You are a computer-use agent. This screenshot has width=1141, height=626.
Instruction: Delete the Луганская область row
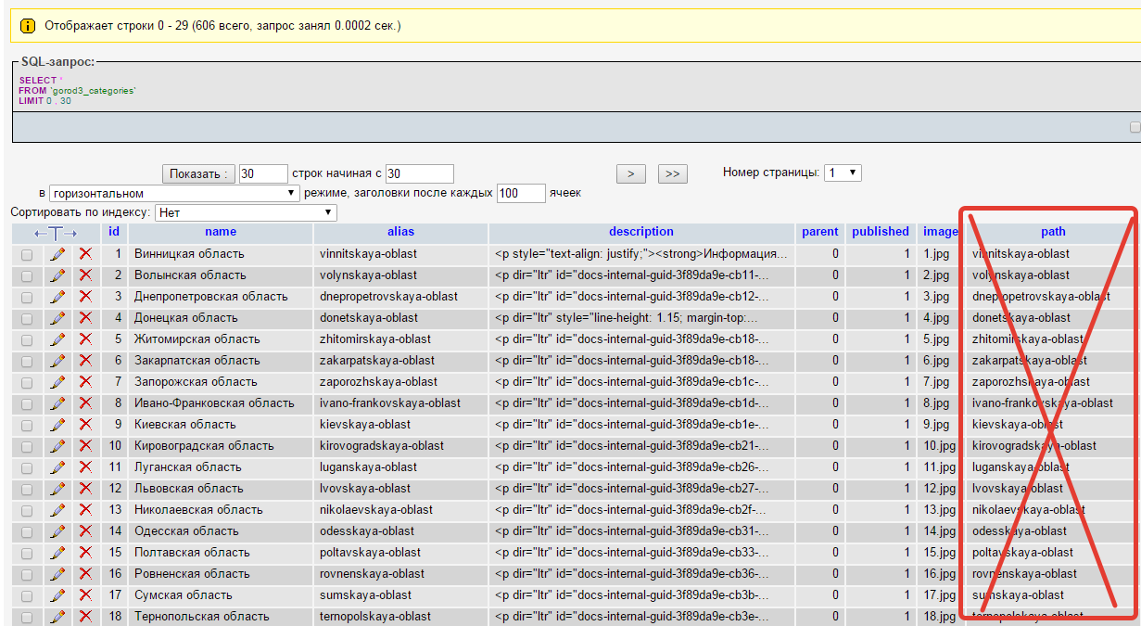(86, 467)
